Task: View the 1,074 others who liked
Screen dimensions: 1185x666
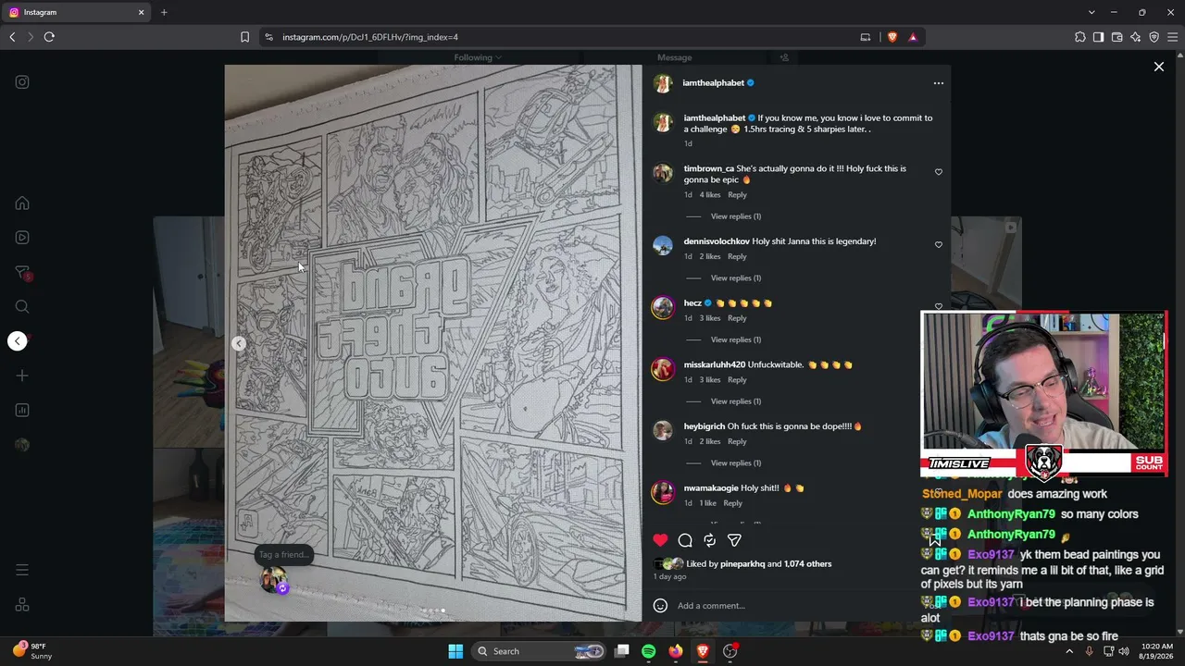Action: click(x=808, y=564)
